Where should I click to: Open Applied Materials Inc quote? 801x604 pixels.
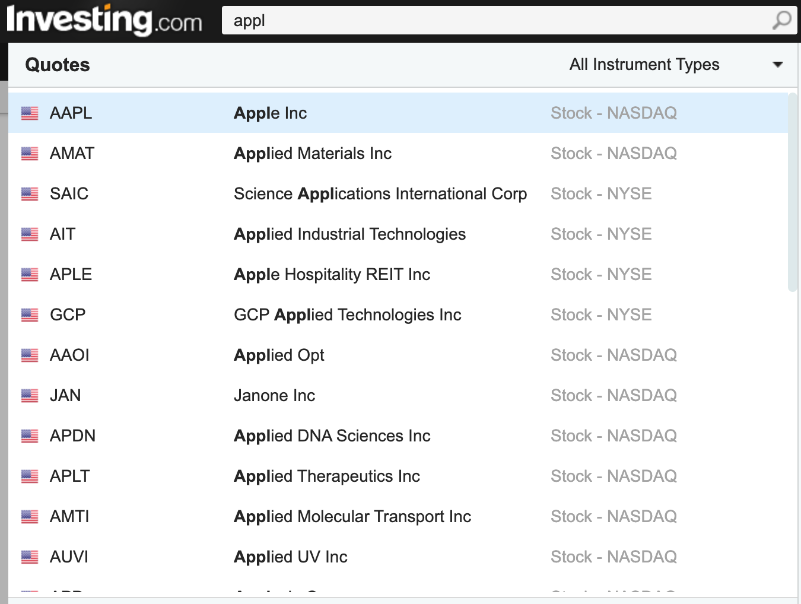point(398,153)
